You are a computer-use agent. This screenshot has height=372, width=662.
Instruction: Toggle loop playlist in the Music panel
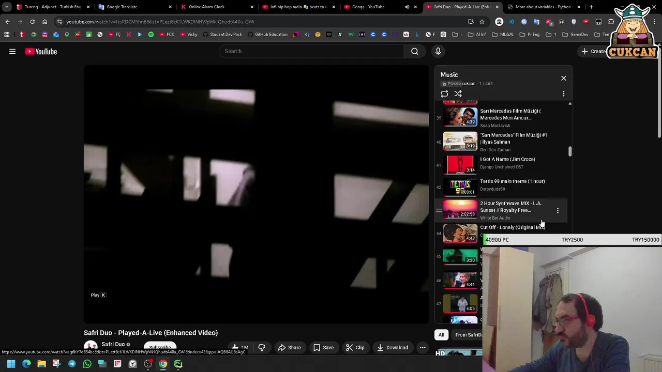coord(444,94)
